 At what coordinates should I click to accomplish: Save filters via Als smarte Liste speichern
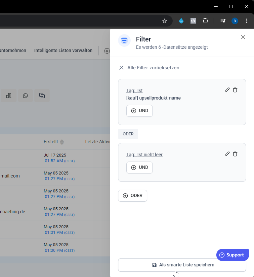[x=182, y=265]
